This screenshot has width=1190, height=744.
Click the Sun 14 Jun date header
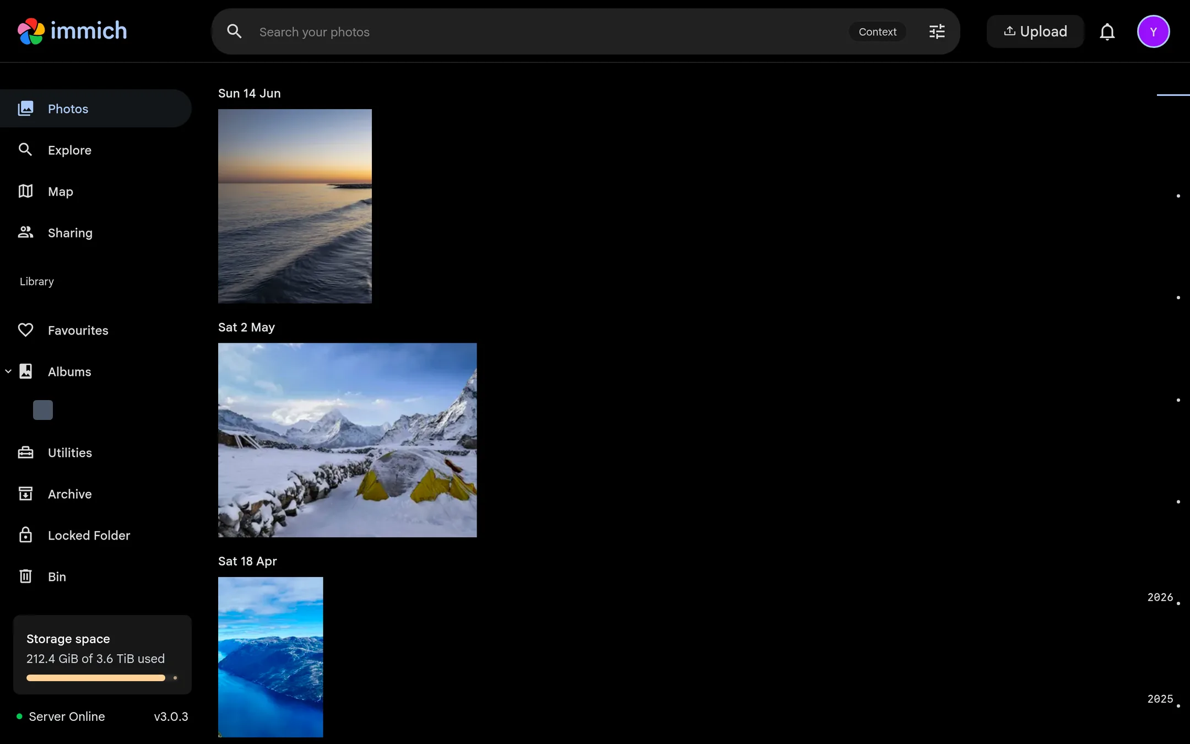tap(249, 93)
